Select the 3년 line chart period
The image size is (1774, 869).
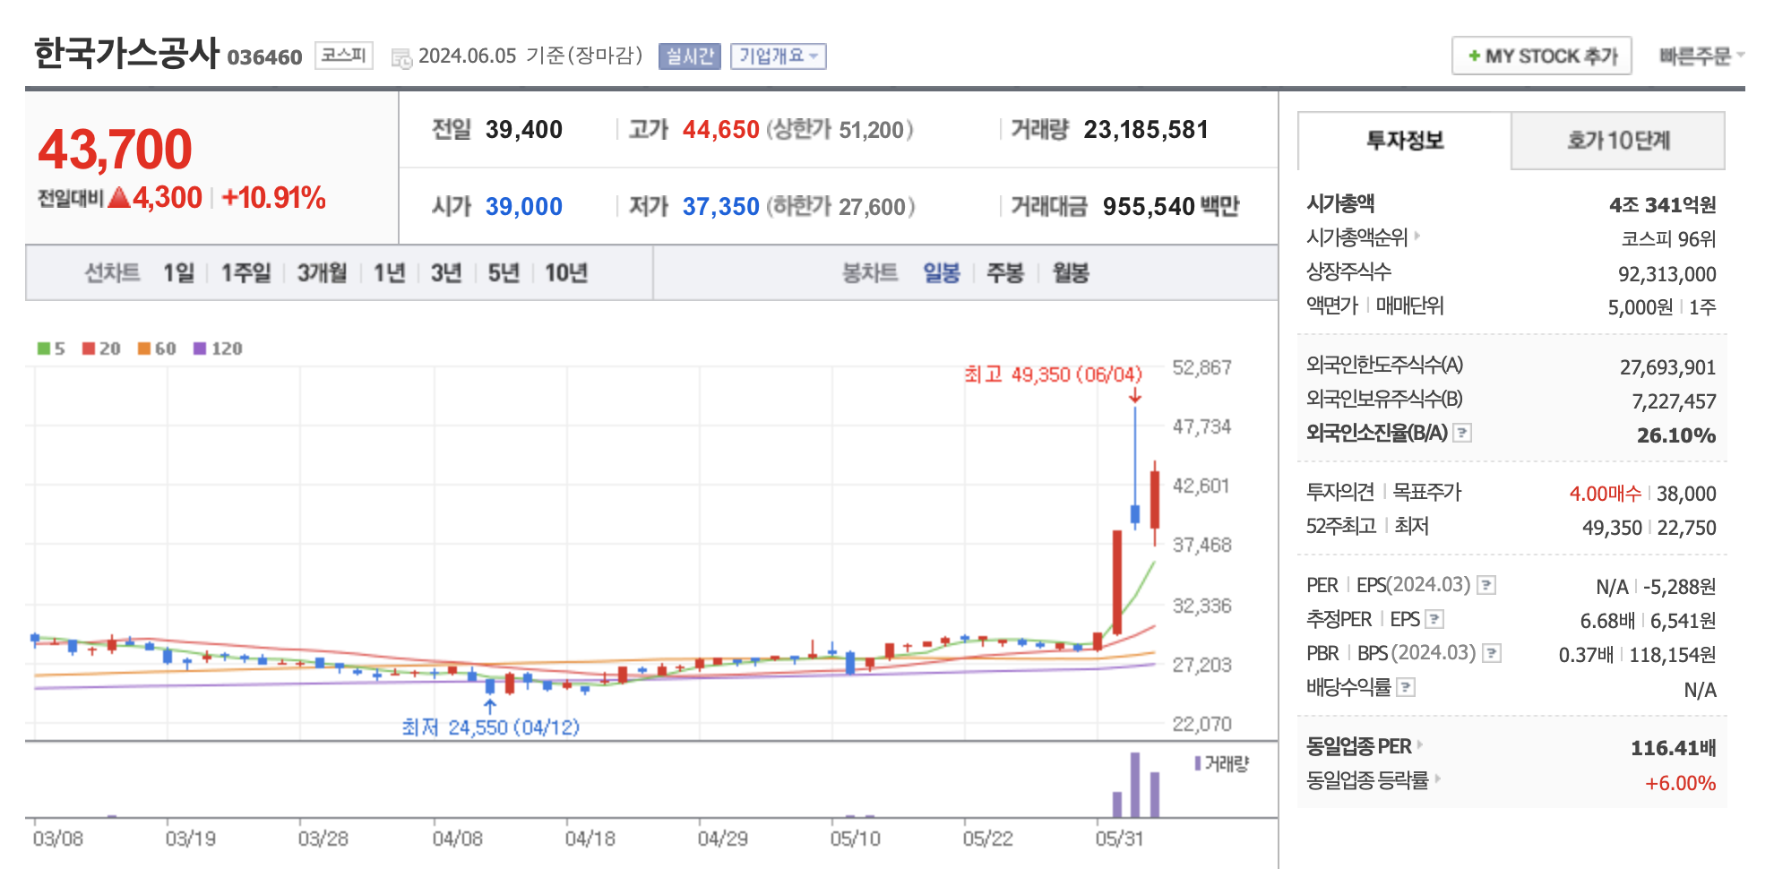tap(446, 272)
